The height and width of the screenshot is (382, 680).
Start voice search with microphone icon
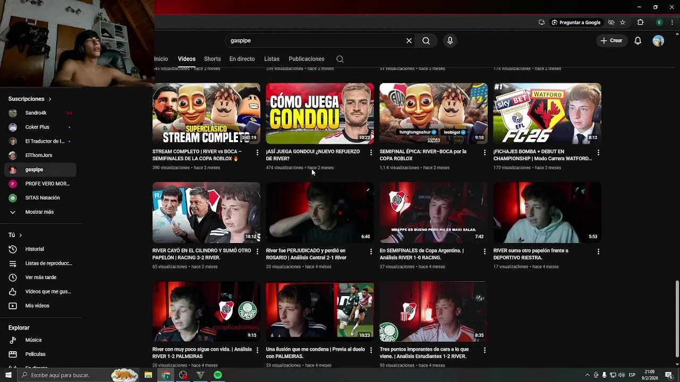pyautogui.click(x=450, y=40)
